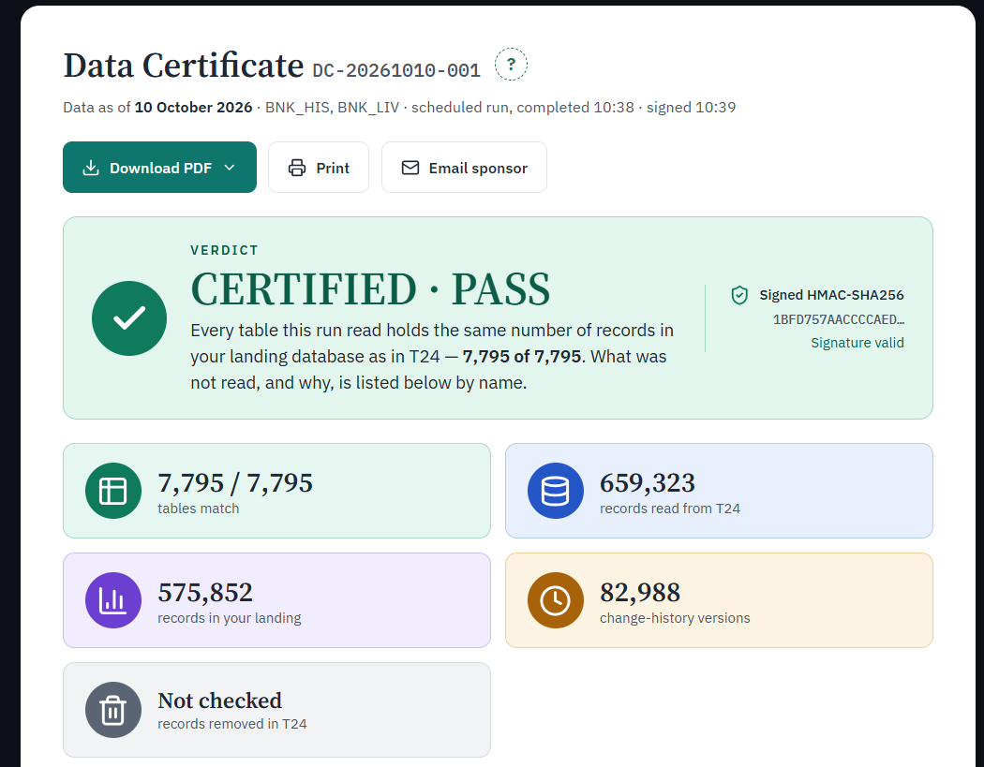Click the green verdict checkmark icon

[129, 318]
